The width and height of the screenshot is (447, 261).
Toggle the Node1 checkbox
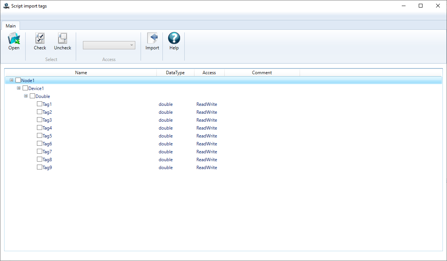point(18,80)
